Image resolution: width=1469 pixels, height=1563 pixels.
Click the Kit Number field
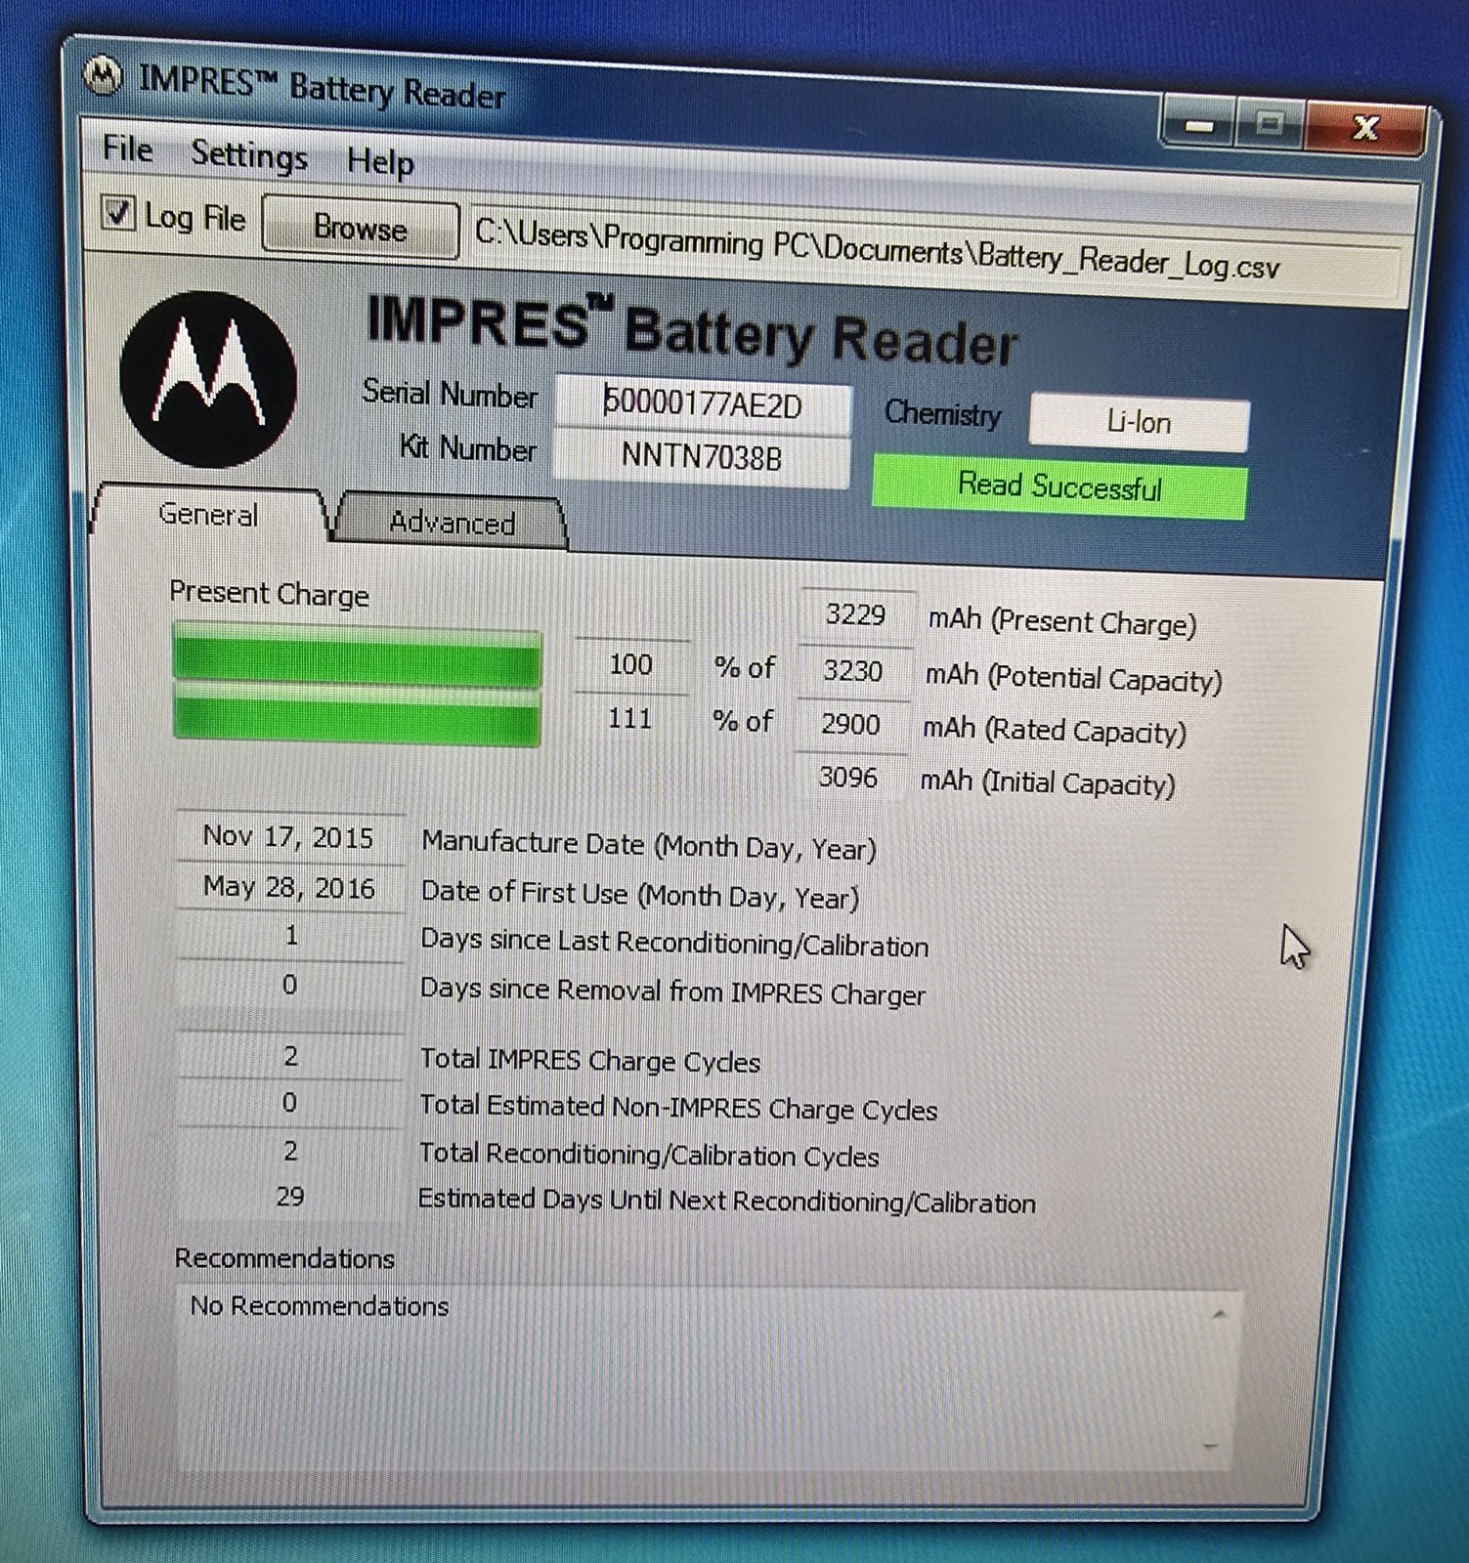701,457
